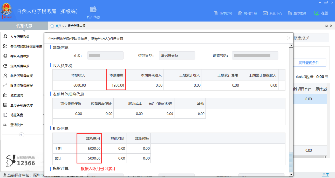Image resolution: width=335 pixels, height=178 pixels.
Task: Click the 证照类型 field showing 居民身份证
Action: tap(177, 55)
